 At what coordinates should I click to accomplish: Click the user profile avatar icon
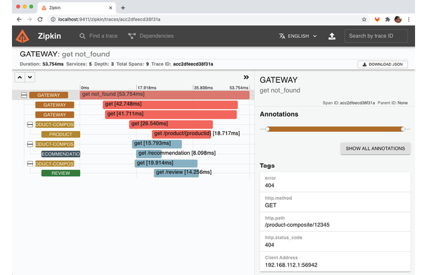[398, 19]
